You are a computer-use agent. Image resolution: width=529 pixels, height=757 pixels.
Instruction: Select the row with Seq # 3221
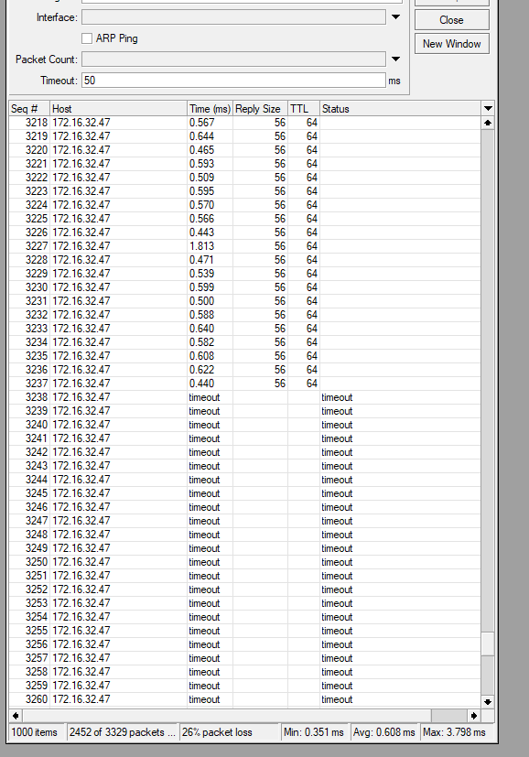(x=244, y=164)
